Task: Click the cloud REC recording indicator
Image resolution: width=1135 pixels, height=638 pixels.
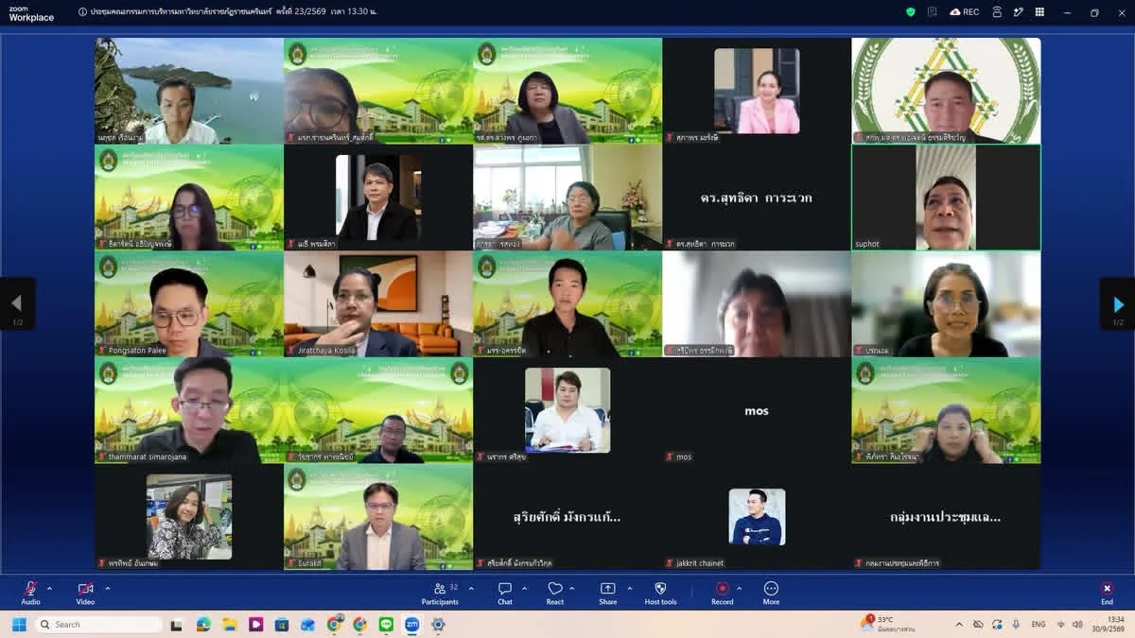Action: [964, 12]
